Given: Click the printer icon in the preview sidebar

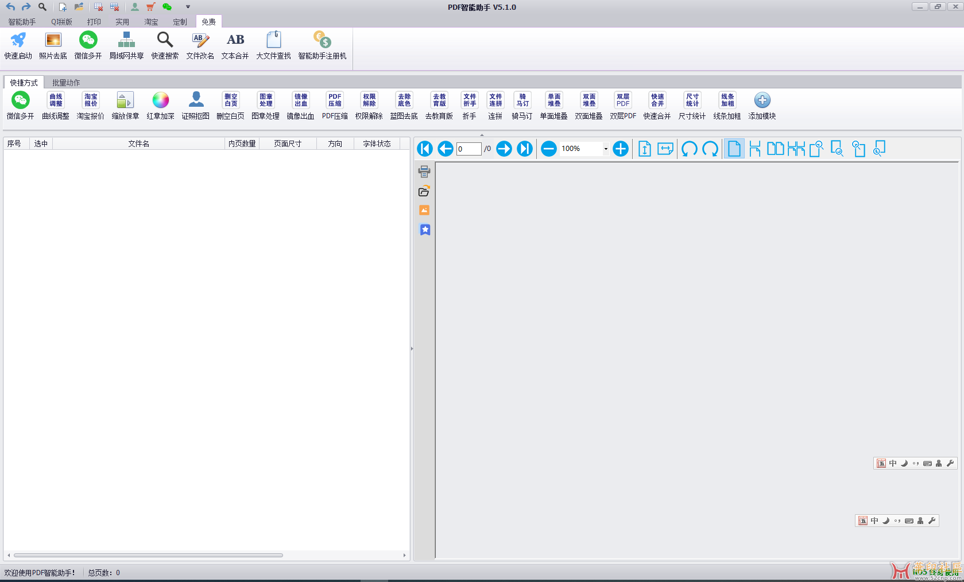Looking at the screenshot, I should click(x=424, y=171).
